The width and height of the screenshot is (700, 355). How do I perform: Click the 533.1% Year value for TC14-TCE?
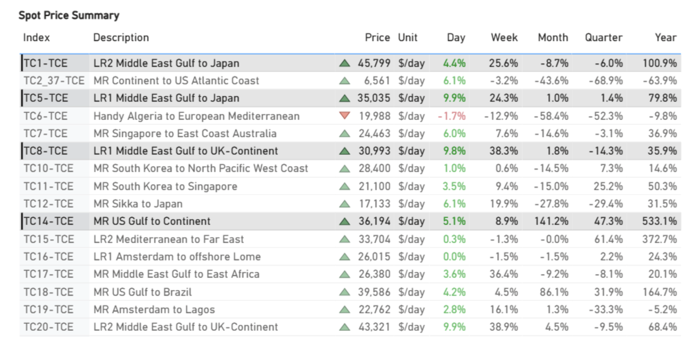659,221
